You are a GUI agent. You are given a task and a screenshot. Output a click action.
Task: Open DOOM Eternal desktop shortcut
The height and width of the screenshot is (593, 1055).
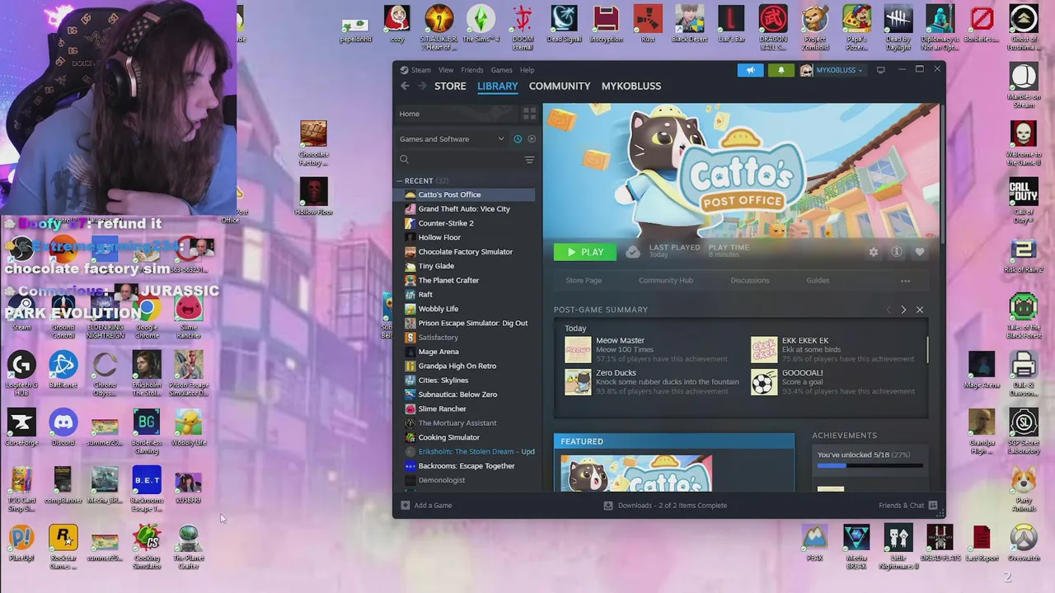tap(523, 27)
